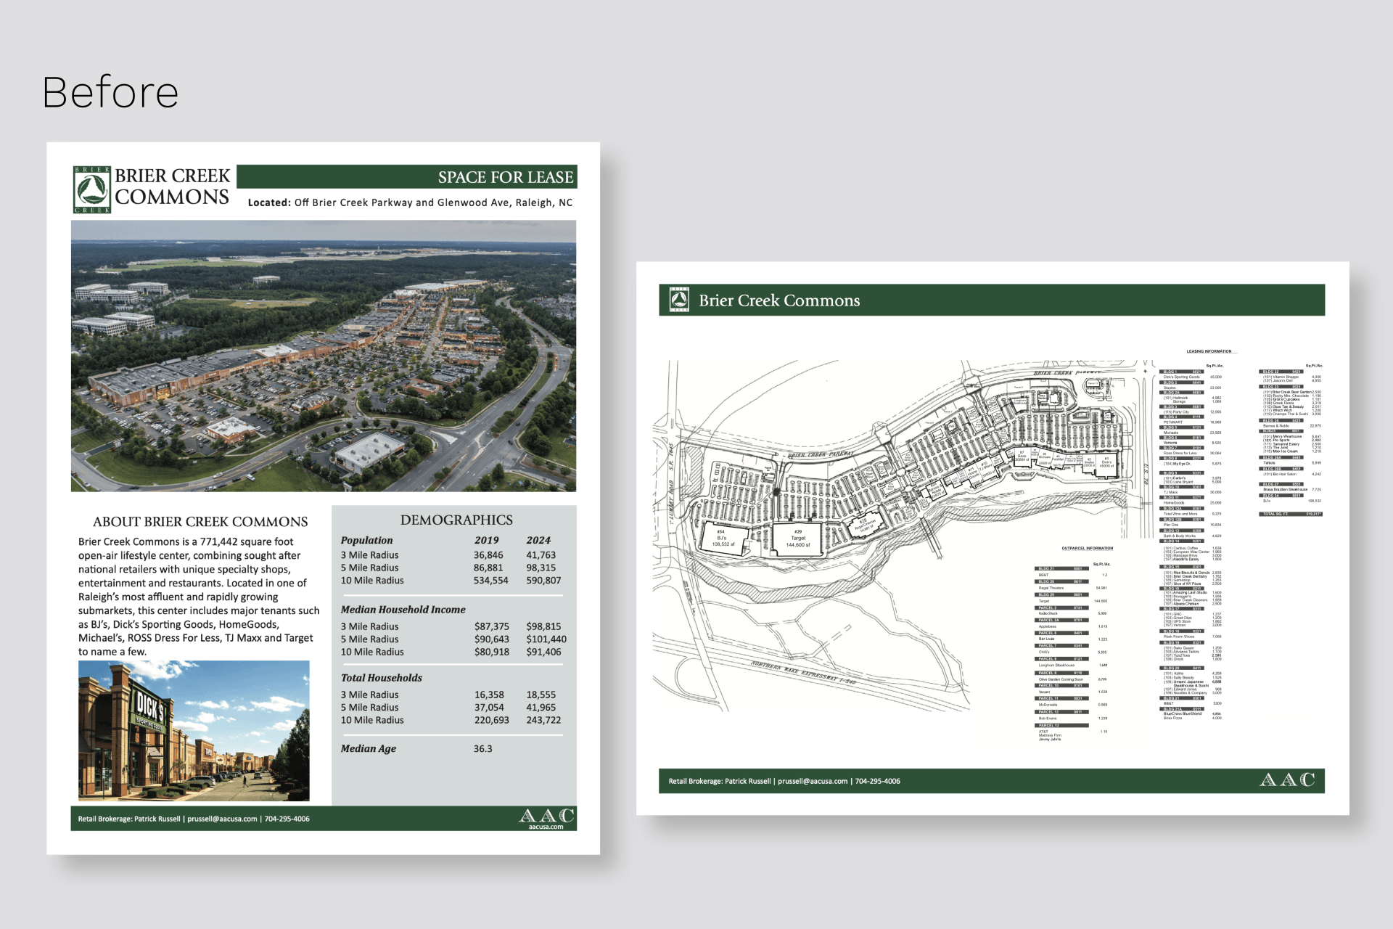
Task: Click the small logo in the site plan header
Action: point(679,300)
